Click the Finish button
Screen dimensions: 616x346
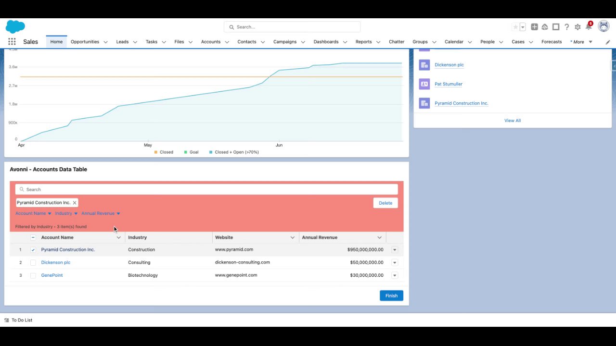pyautogui.click(x=391, y=296)
